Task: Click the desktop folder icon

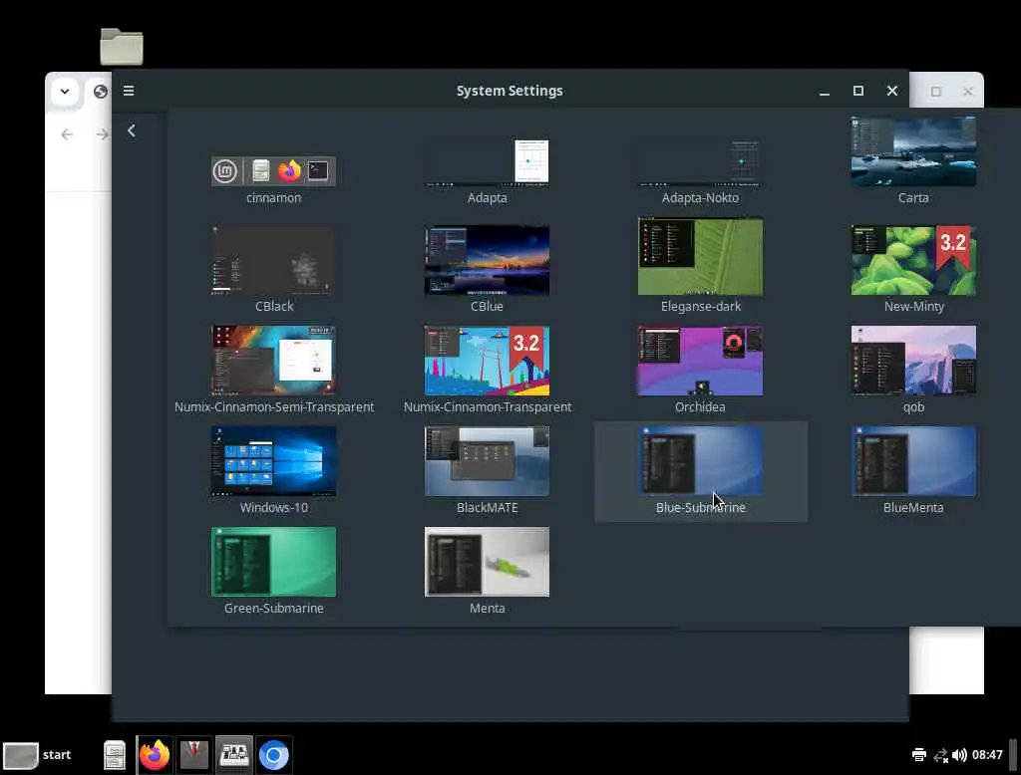Action: click(122, 47)
